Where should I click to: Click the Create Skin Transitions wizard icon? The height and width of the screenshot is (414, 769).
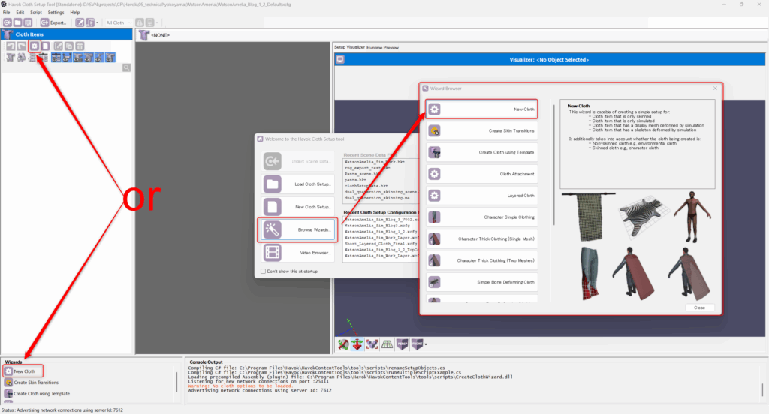(x=434, y=130)
